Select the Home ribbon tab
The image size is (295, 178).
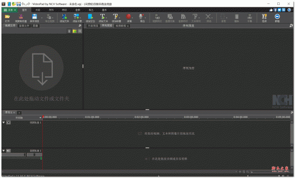pyautogui.click(x=25, y=10)
